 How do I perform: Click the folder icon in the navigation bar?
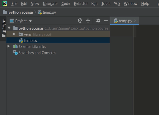[5, 12]
